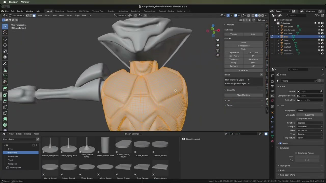Click the Check All button

[x=243, y=70]
